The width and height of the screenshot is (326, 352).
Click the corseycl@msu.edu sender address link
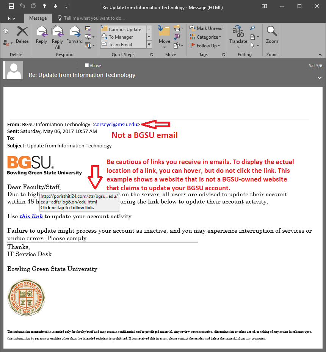[x=116, y=124]
